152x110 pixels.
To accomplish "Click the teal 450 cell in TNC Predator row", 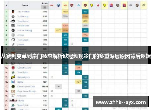I will (x=85, y=12).
